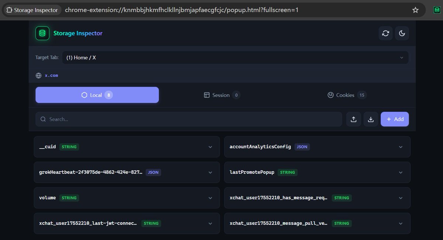Image resolution: width=443 pixels, height=240 pixels.
Task: Click the Storage Inspector database logo icon
Action: coord(42,33)
